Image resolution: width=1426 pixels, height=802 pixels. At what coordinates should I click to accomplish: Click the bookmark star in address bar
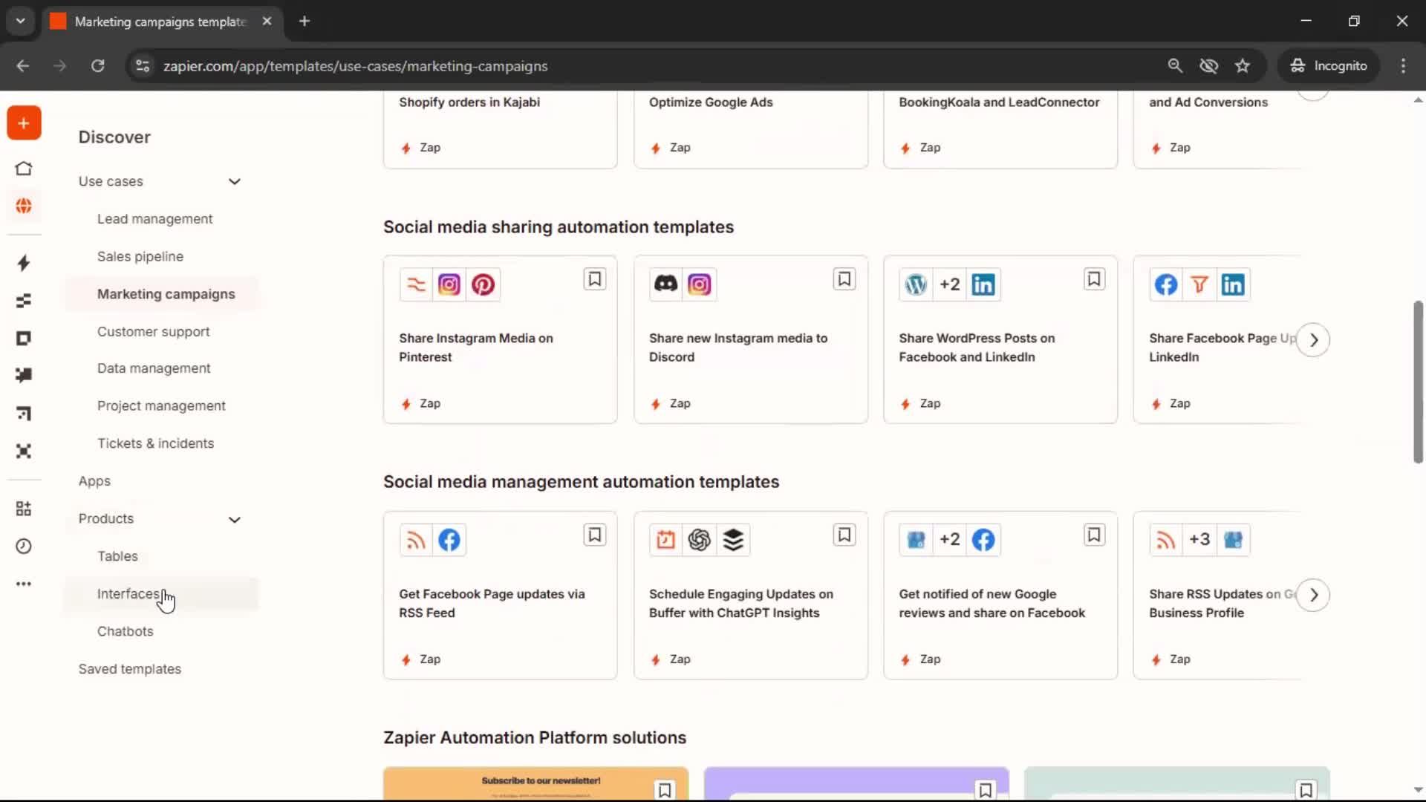(1243, 66)
